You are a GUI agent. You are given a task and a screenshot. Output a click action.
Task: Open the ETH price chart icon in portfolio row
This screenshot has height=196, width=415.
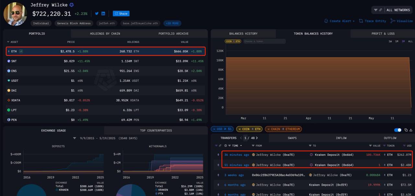[x=21, y=51]
